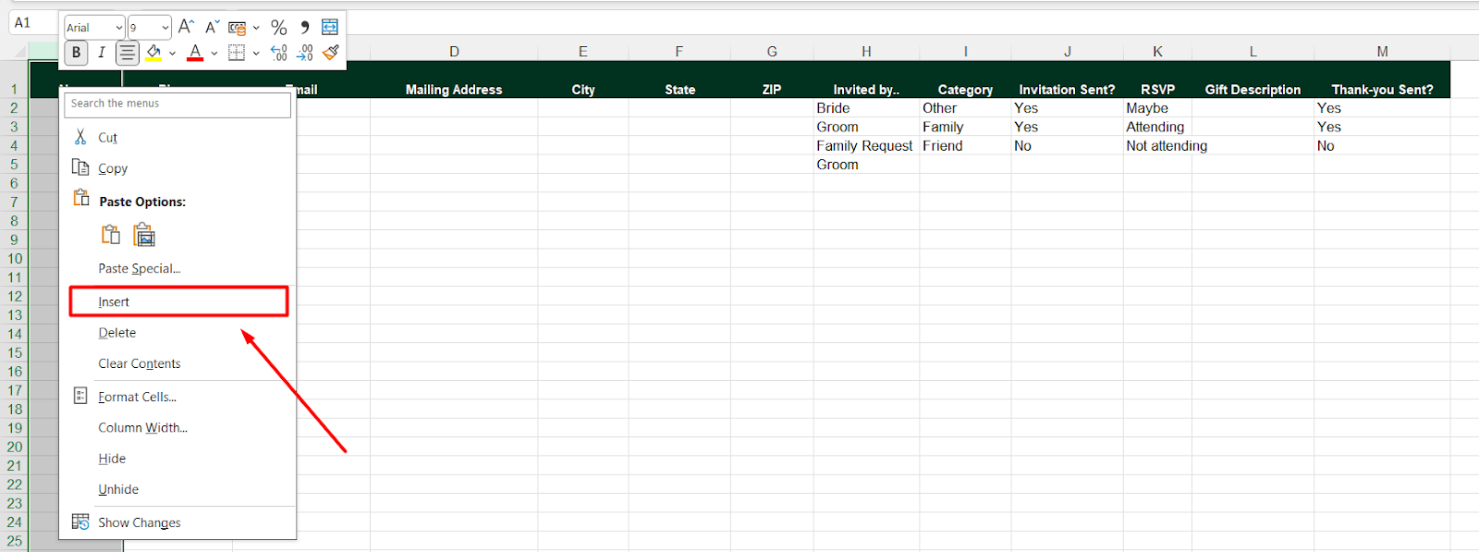Viewport: 1479px width, 552px height.
Task: Select column M header
Action: (1382, 52)
